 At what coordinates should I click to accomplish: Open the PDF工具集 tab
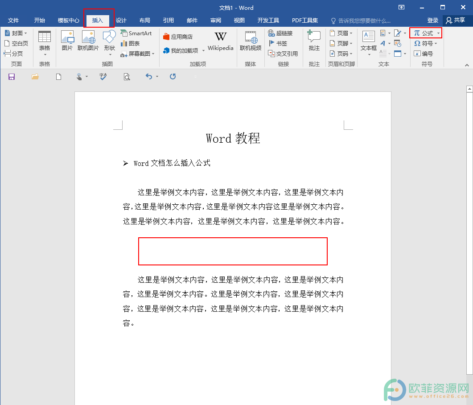tap(305, 21)
